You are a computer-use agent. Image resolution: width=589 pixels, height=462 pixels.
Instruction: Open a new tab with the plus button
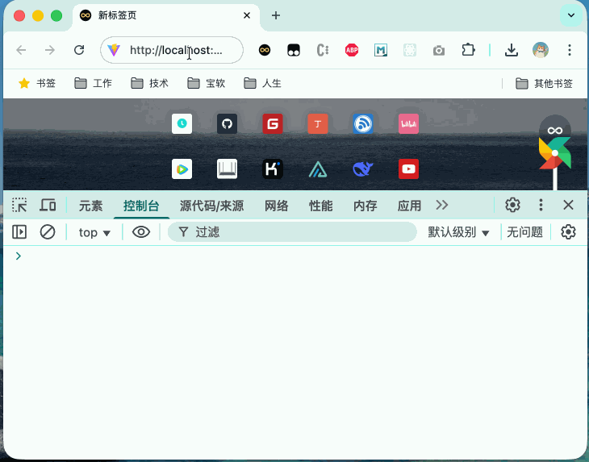276,15
